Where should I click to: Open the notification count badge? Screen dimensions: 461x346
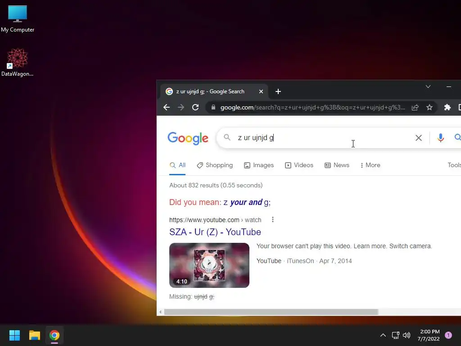pos(448,335)
